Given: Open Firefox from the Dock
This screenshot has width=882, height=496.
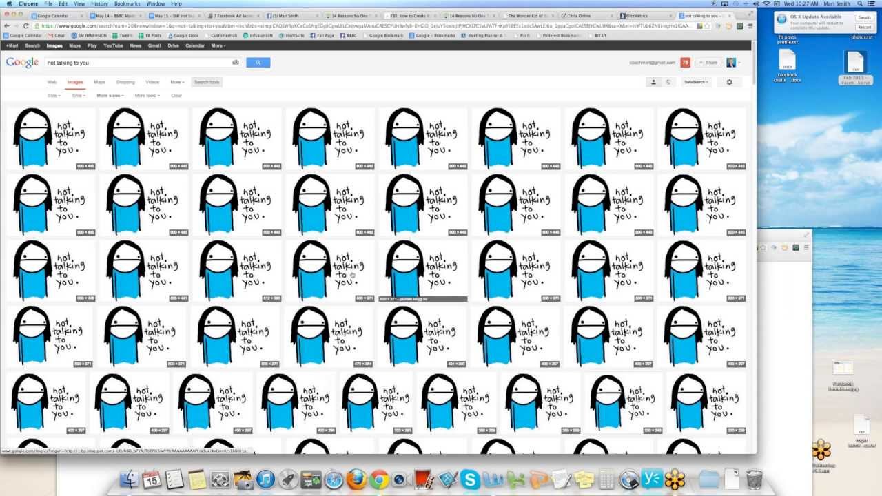Looking at the screenshot, I should [356, 479].
